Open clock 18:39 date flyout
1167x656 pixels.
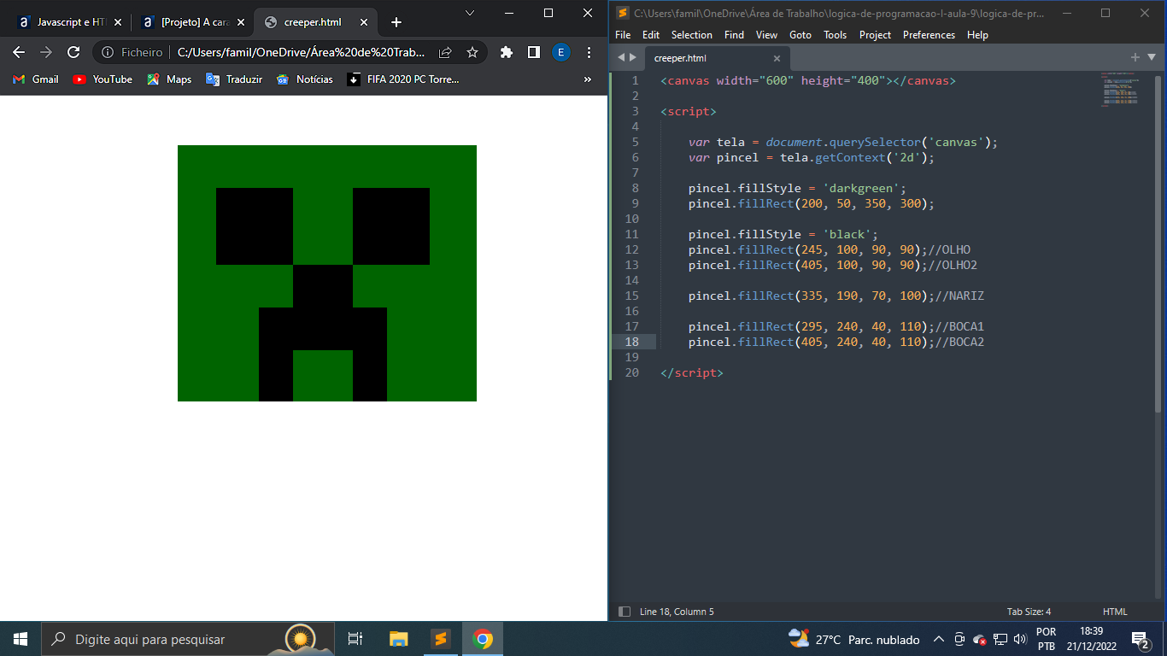1091,639
